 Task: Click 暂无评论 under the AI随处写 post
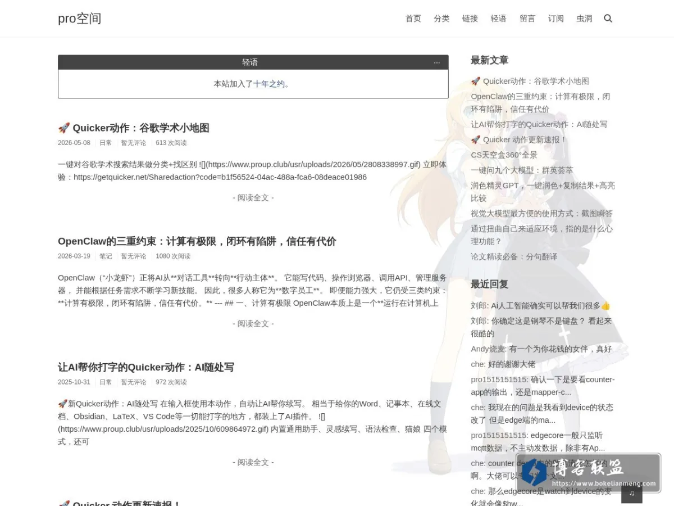pyautogui.click(x=134, y=382)
